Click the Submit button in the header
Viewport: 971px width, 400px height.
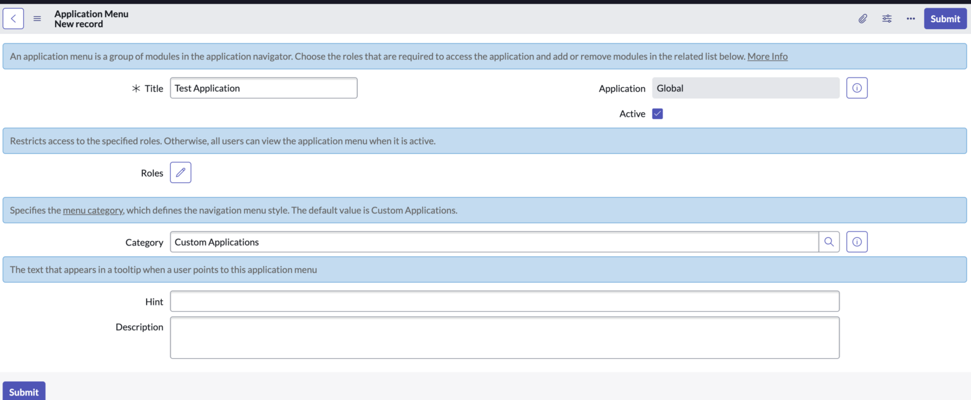tap(945, 18)
